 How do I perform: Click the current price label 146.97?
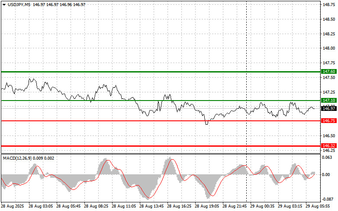tap(329, 108)
